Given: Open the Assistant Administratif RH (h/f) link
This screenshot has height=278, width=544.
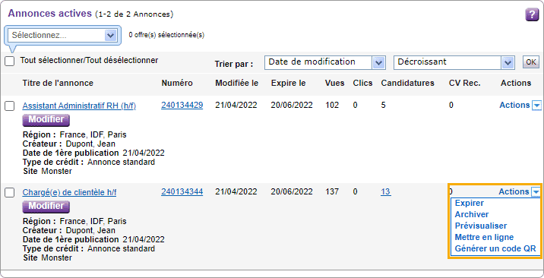Looking at the screenshot, I should [79, 106].
